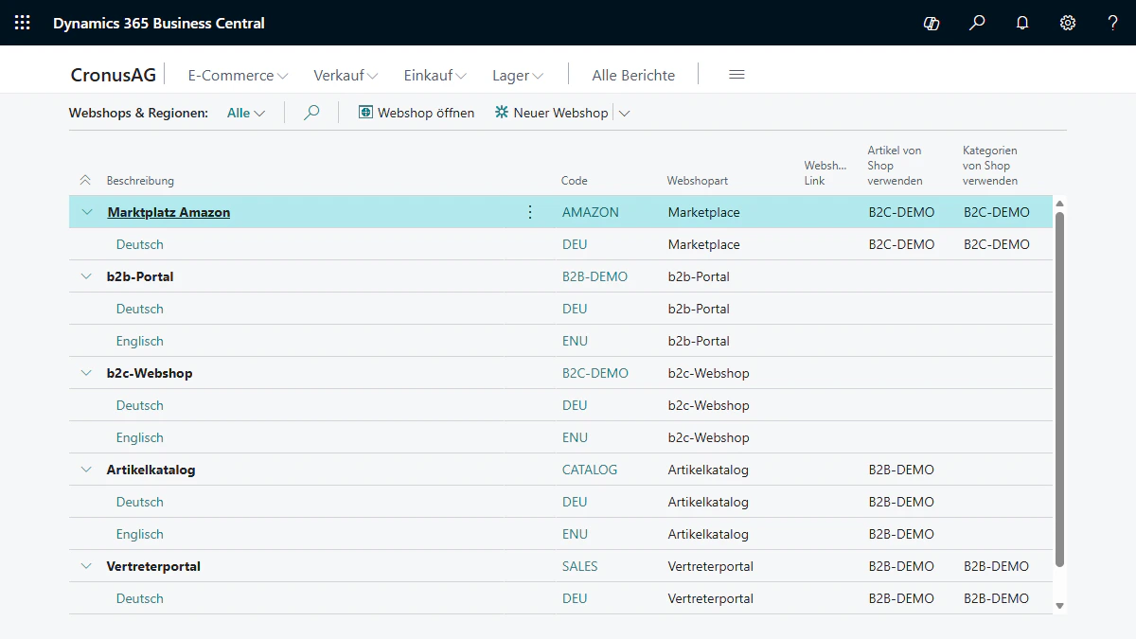
Task: Select Deutsch under Marktplatz Amazon
Action: (140, 244)
